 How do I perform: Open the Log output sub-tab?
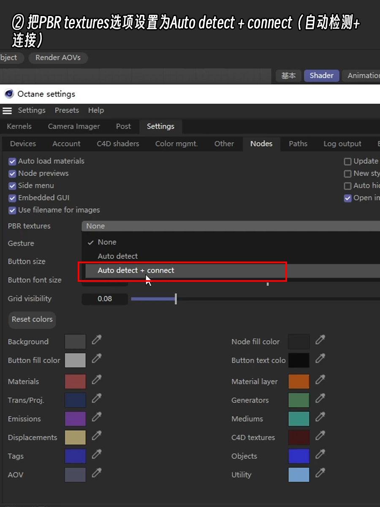pyautogui.click(x=342, y=144)
